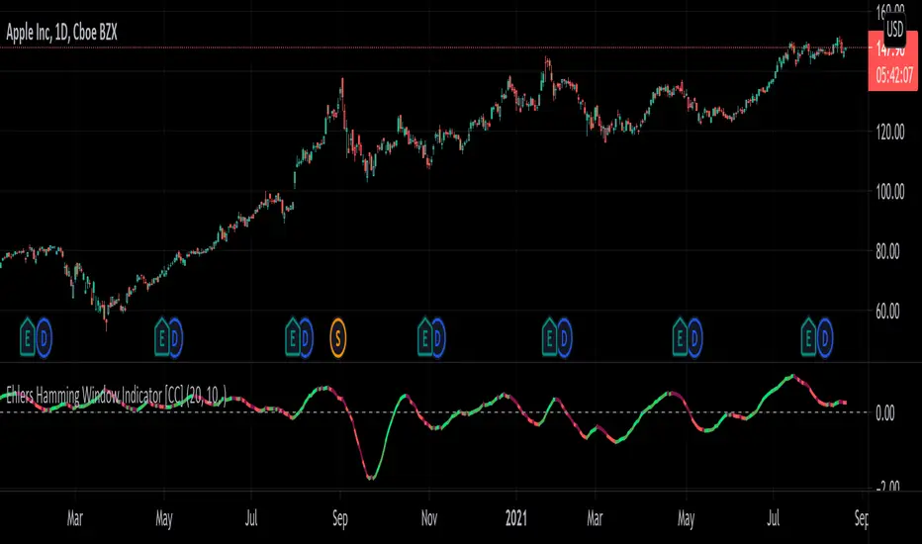Click the indicator line's deepest trough
This screenshot has width=922, height=544.
(370, 478)
